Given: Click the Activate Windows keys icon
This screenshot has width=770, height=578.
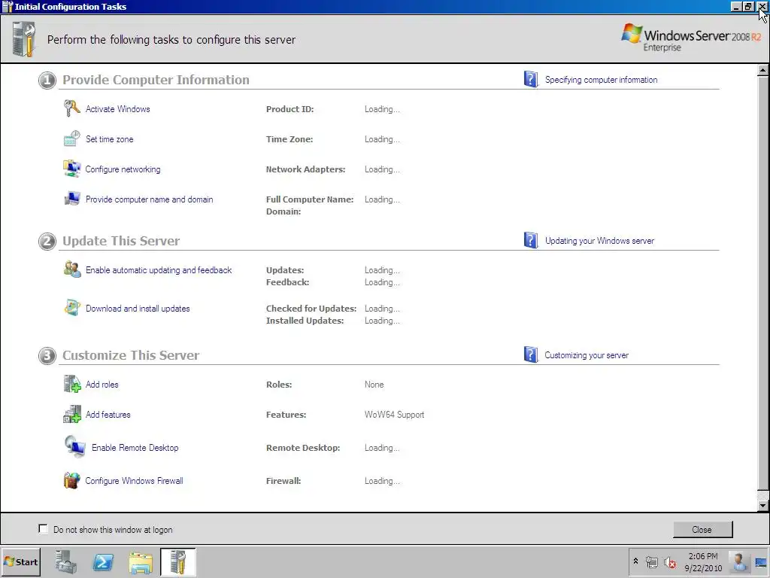Looking at the screenshot, I should (x=71, y=108).
